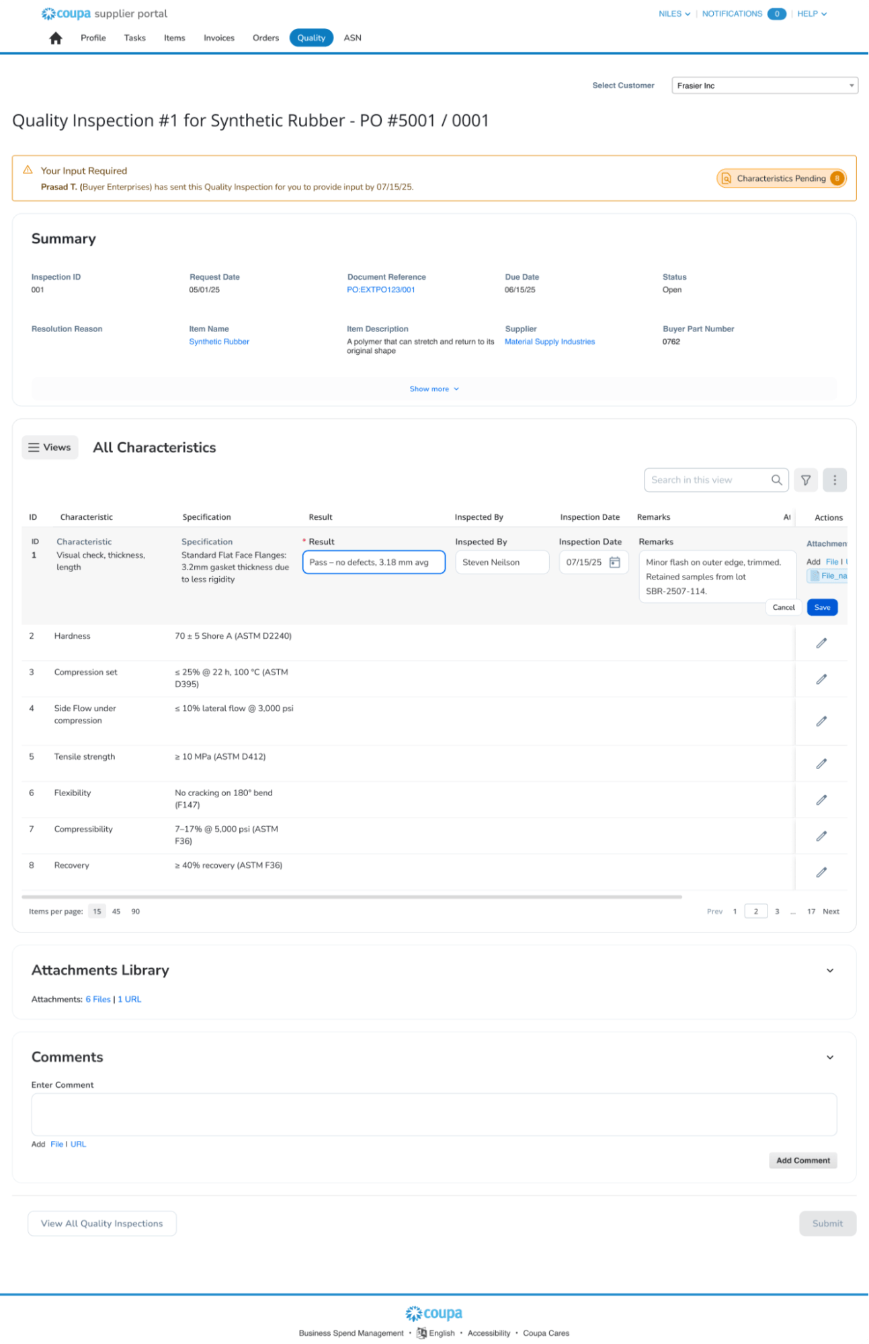Switch to the Quality tab
This screenshot has height=1344, width=869.
point(311,38)
